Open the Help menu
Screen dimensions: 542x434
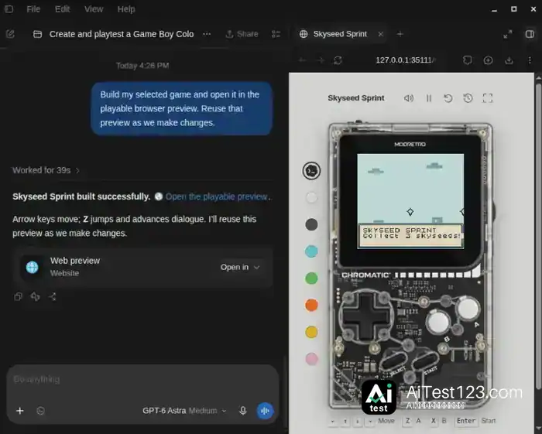click(x=126, y=9)
